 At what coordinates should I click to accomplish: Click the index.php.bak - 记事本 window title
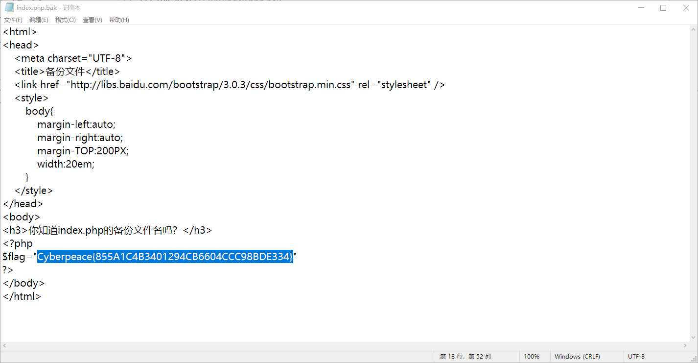48,8
